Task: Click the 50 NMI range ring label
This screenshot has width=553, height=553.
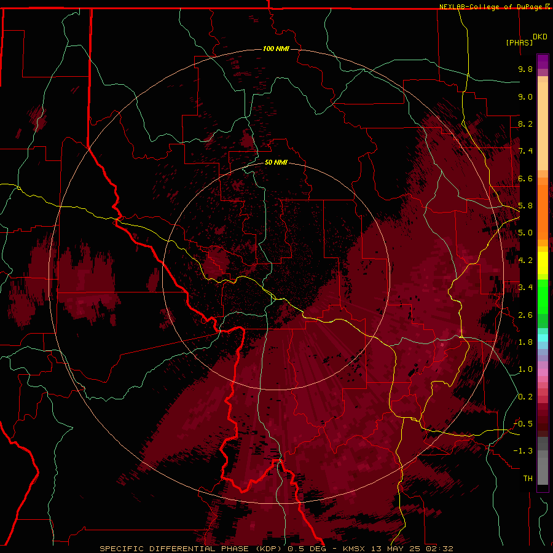Action: pos(276,162)
